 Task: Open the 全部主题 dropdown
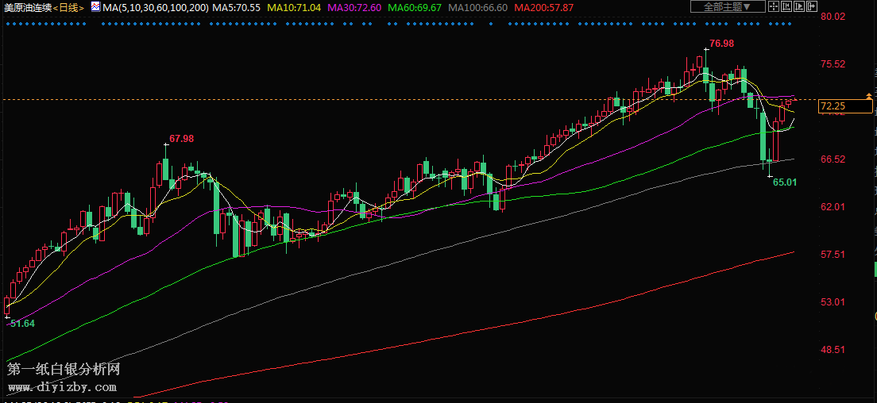point(727,6)
